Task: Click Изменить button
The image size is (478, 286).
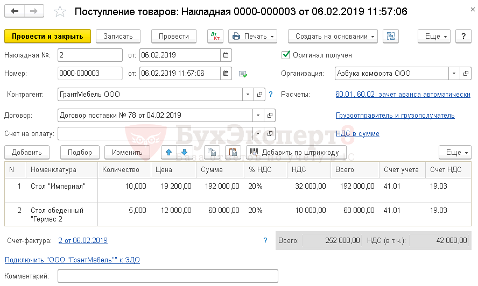Action: [127, 152]
